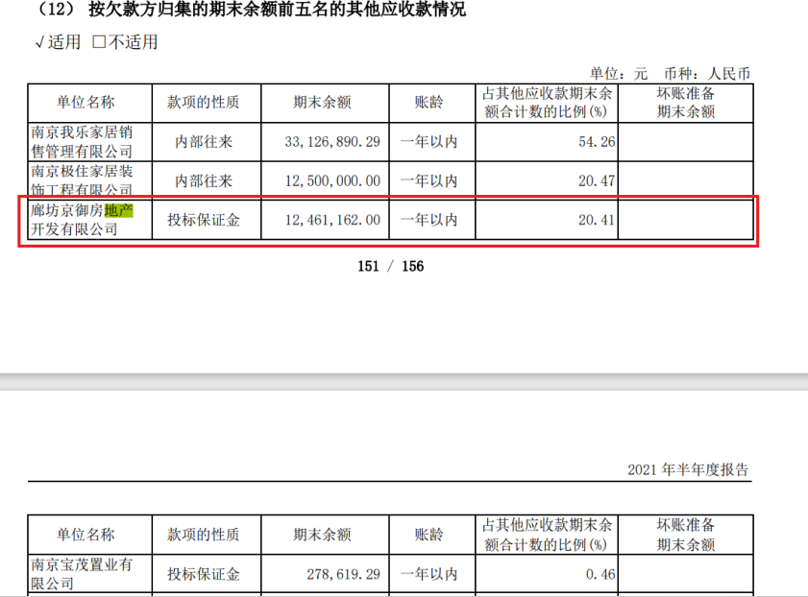Click 坏账准备期末余额 header in lower table
Screen dimensions: 808x597
coord(685,535)
